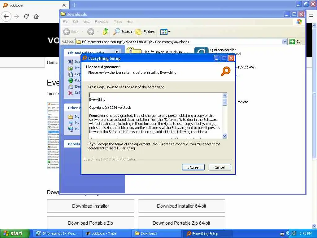
Task: Click the Publish to Web icon
Action: click(x=71, y=80)
